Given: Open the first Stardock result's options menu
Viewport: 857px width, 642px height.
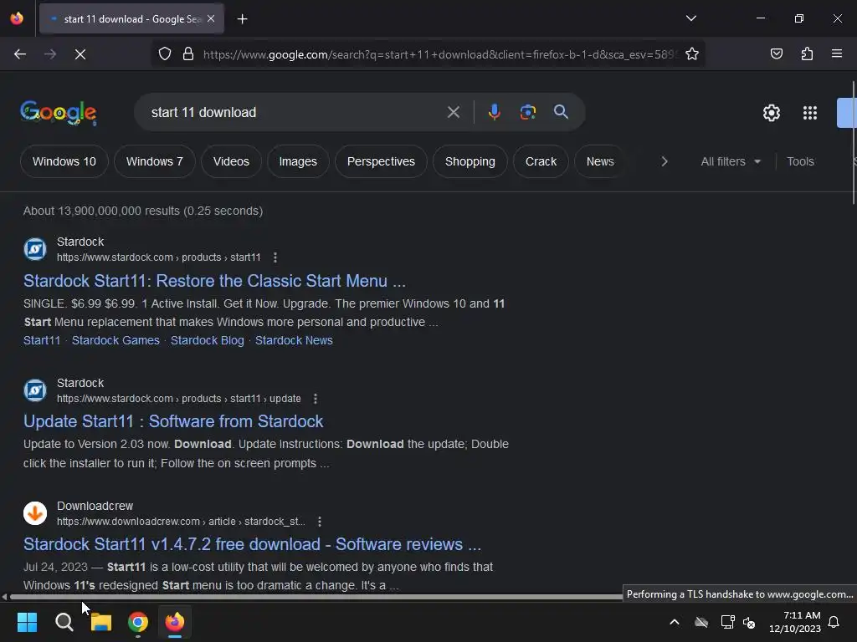Looking at the screenshot, I should 275,257.
